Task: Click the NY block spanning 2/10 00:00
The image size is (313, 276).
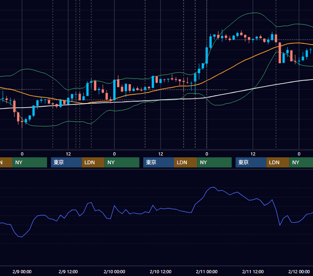Action: click(122, 162)
